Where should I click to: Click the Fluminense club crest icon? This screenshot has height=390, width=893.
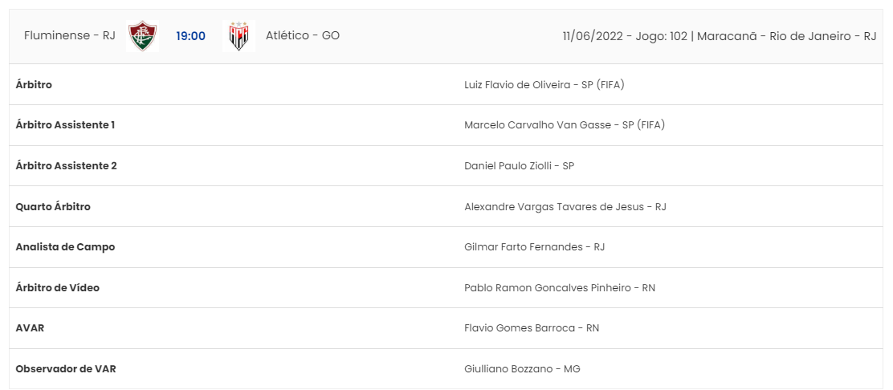coord(142,36)
